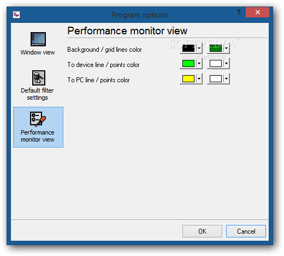Expand the To PC line color dropdown arrow
The image size is (284, 256).
(199, 79)
